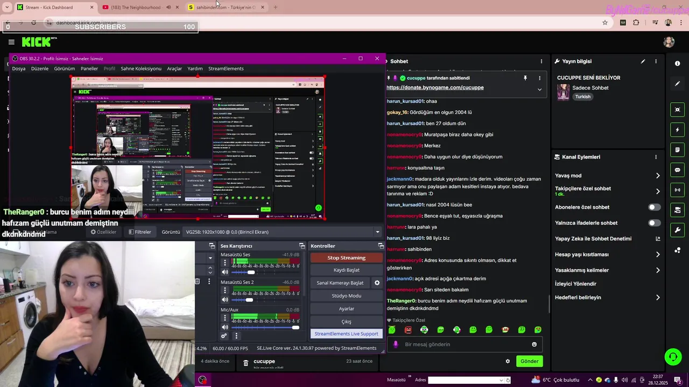Edit Yayın bilgisi with pencil icon

[643, 61]
